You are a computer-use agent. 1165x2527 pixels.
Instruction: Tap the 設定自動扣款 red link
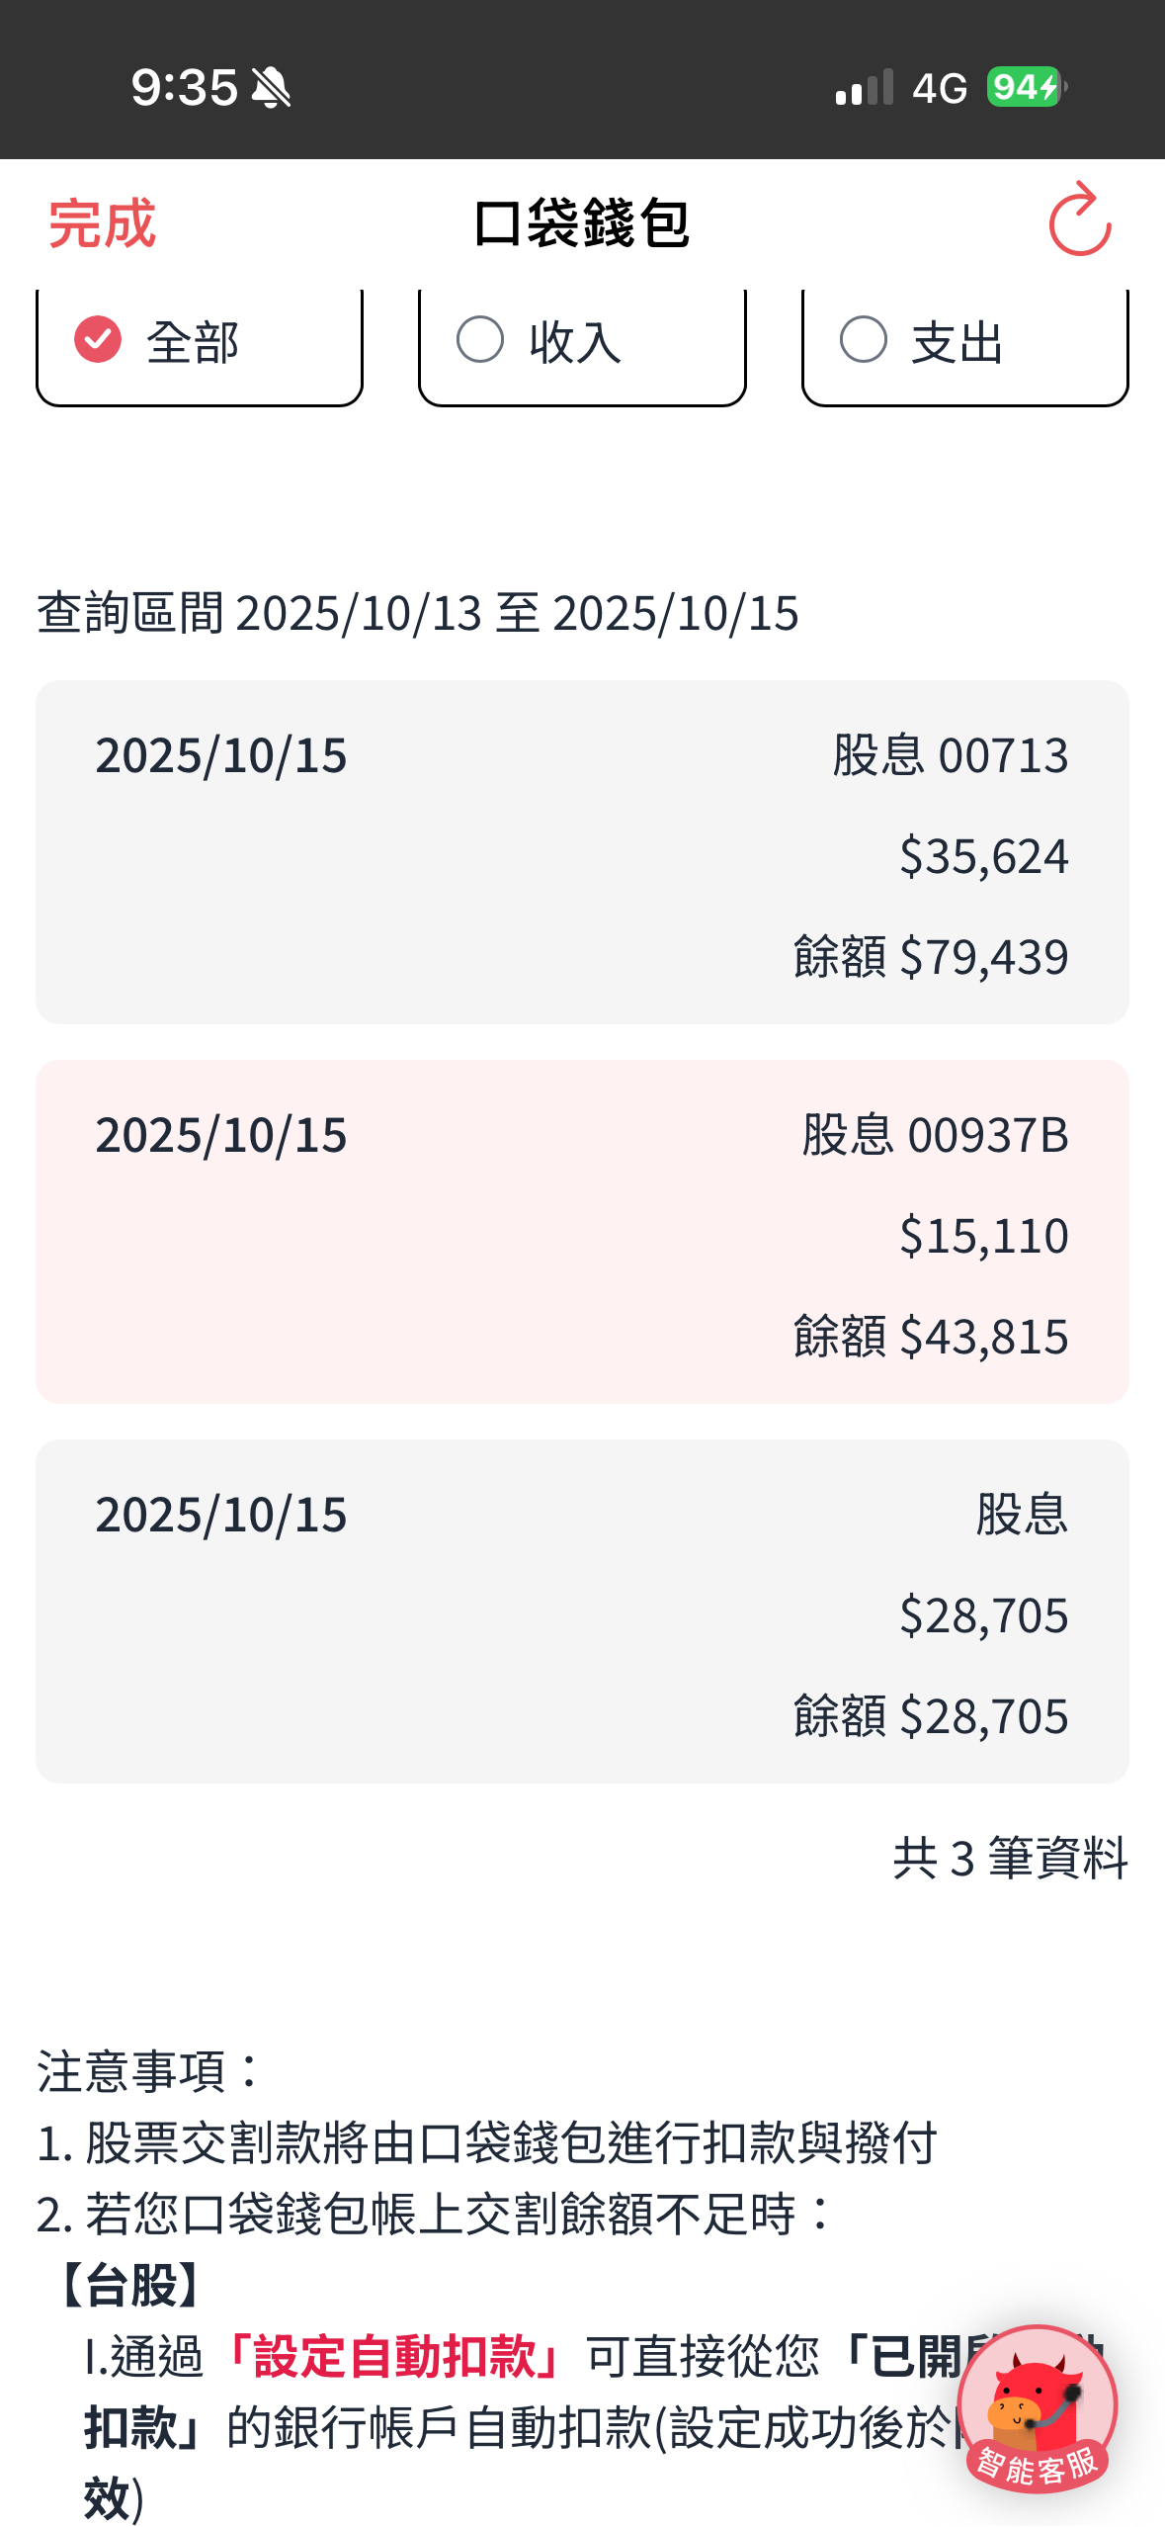(394, 2357)
